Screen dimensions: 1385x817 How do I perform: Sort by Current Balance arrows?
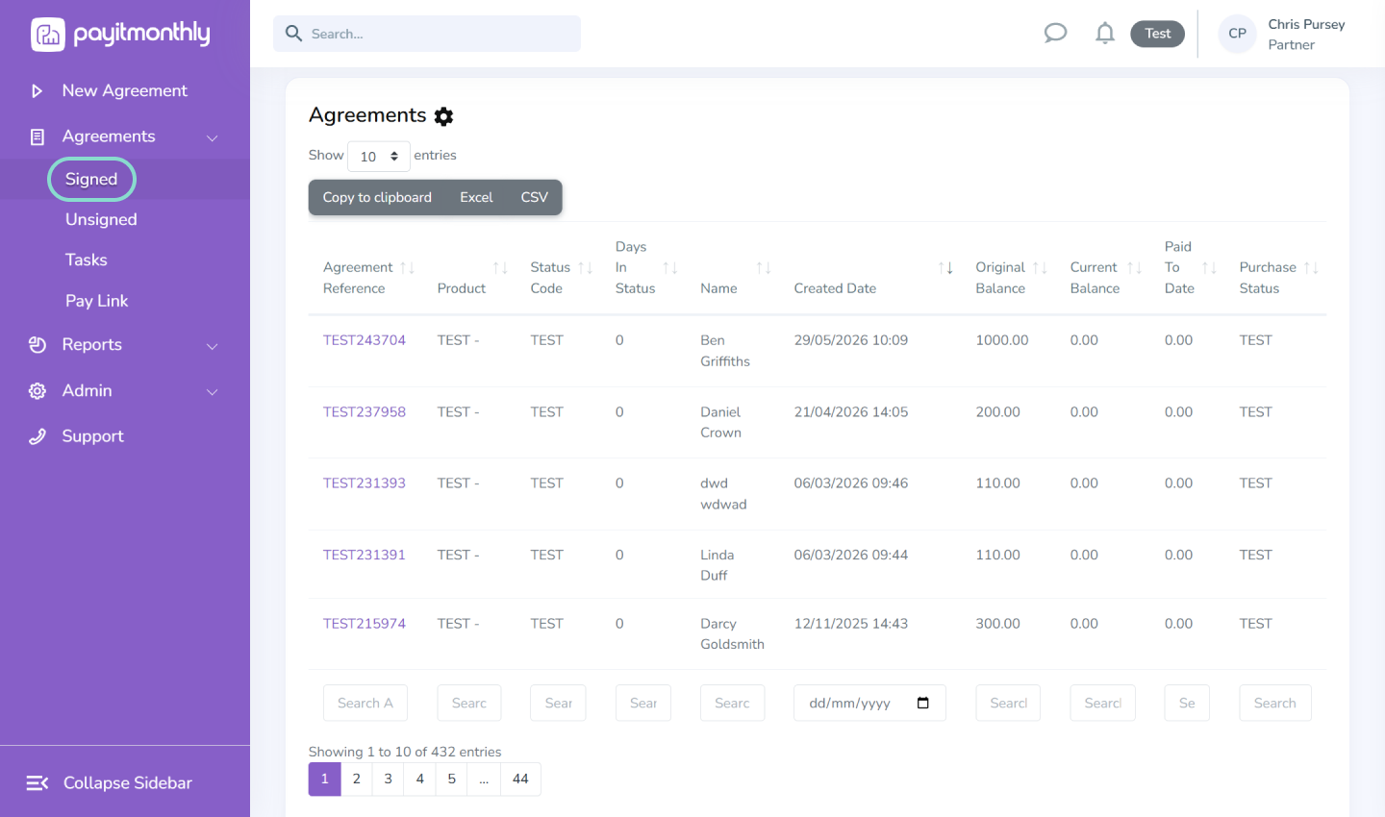[1134, 268]
